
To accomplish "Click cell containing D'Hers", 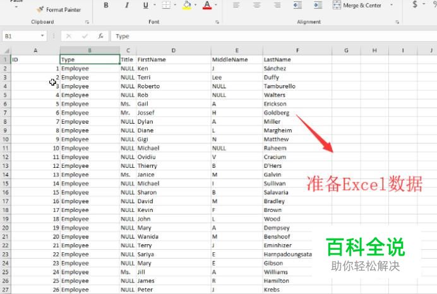I will 297,166.
